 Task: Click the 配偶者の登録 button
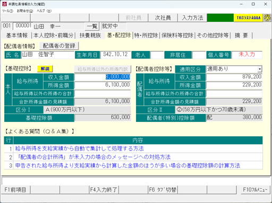point(59,46)
